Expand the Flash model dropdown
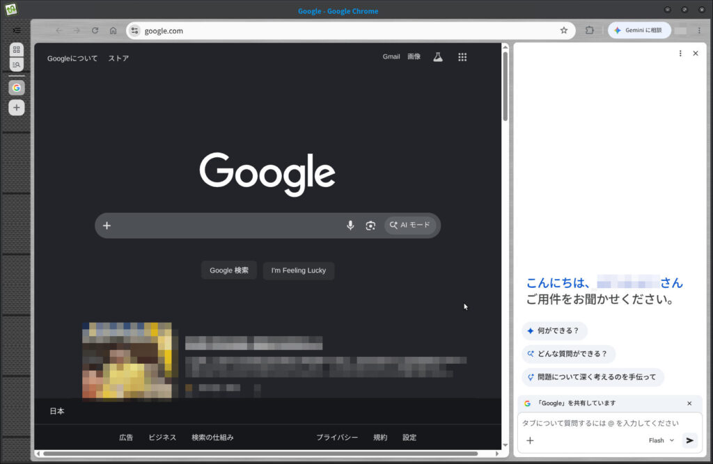 point(661,440)
